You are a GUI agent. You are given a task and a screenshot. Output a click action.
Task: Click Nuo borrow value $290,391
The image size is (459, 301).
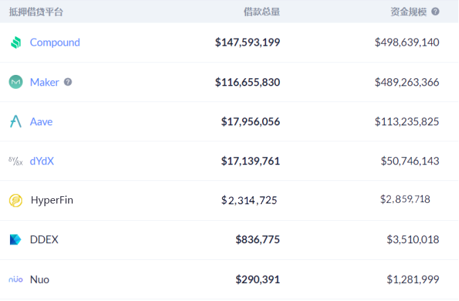coord(258,279)
